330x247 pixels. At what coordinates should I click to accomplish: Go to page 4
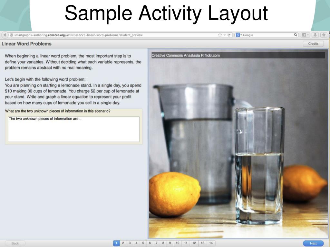pyautogui.click(x=136, y=243)
